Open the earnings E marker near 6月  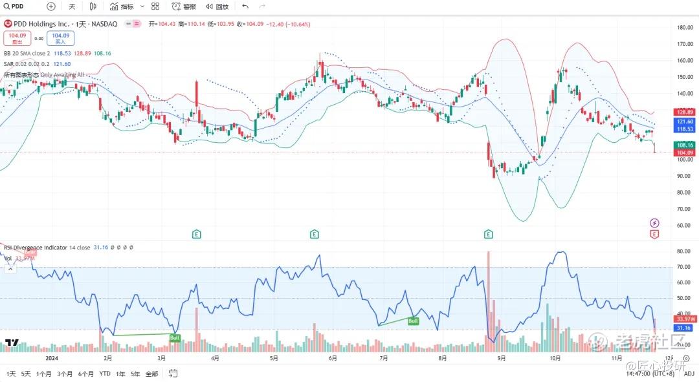point(315,234)
